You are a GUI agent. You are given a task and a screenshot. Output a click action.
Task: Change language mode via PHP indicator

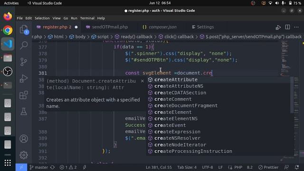coord(238,167)
